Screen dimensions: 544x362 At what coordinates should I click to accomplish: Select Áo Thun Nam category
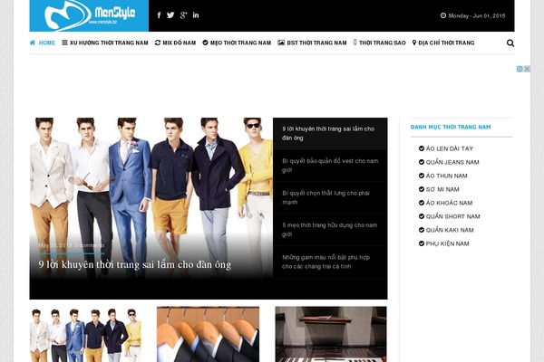(446, 176)
